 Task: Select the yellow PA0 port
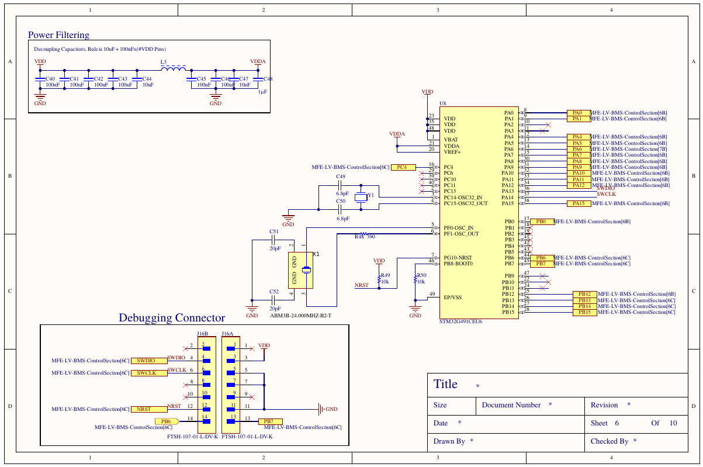click(x=578, y=113)
